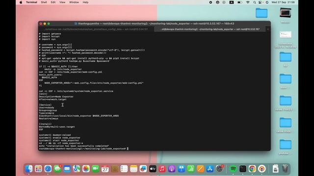Click the date and time clock
314x176 pixels.
pos(283,2)
